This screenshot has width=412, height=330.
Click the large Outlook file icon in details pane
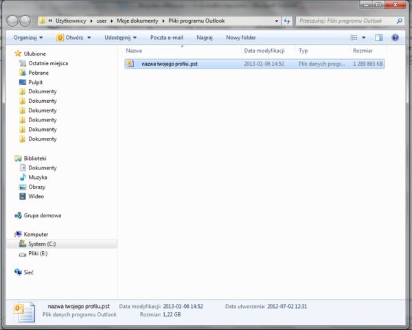tap(25, 311)
